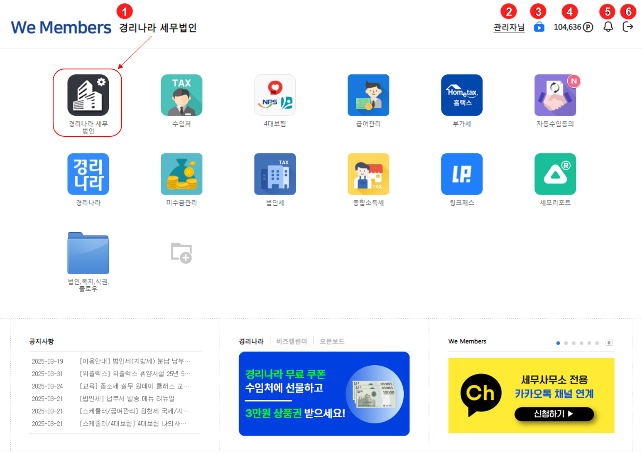Open the 부가세 Hometax icon
Screen dimensions: 642x455
point(462,95)
